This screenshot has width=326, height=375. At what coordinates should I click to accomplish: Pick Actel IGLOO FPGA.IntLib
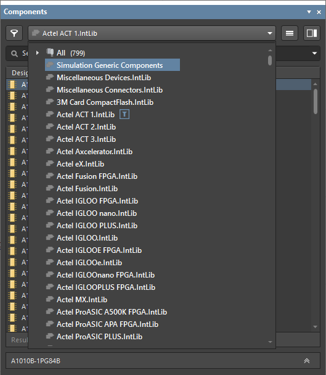coord(97,201)
